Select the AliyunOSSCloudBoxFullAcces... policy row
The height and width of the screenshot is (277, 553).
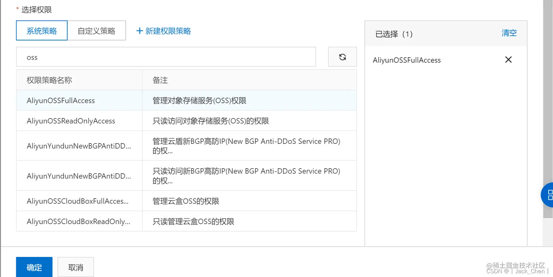tap(187, 201)
